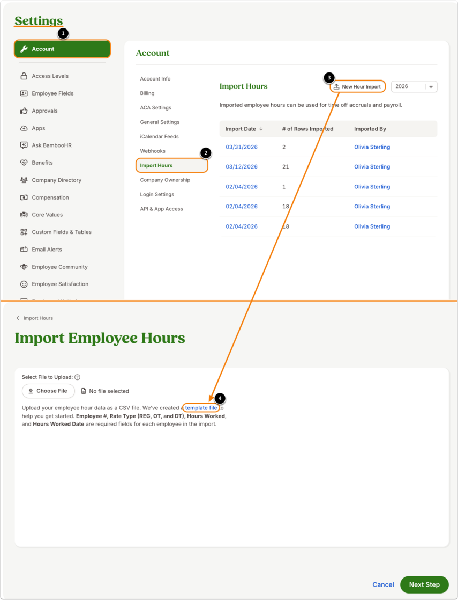Click the New Hour Import button
Screen dimensions: 458x600
coord(357,87)
